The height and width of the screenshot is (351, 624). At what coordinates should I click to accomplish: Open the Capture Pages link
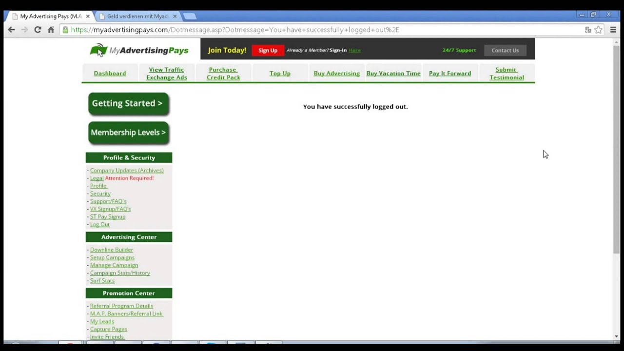pyautogui.click(x=108, y=329)
